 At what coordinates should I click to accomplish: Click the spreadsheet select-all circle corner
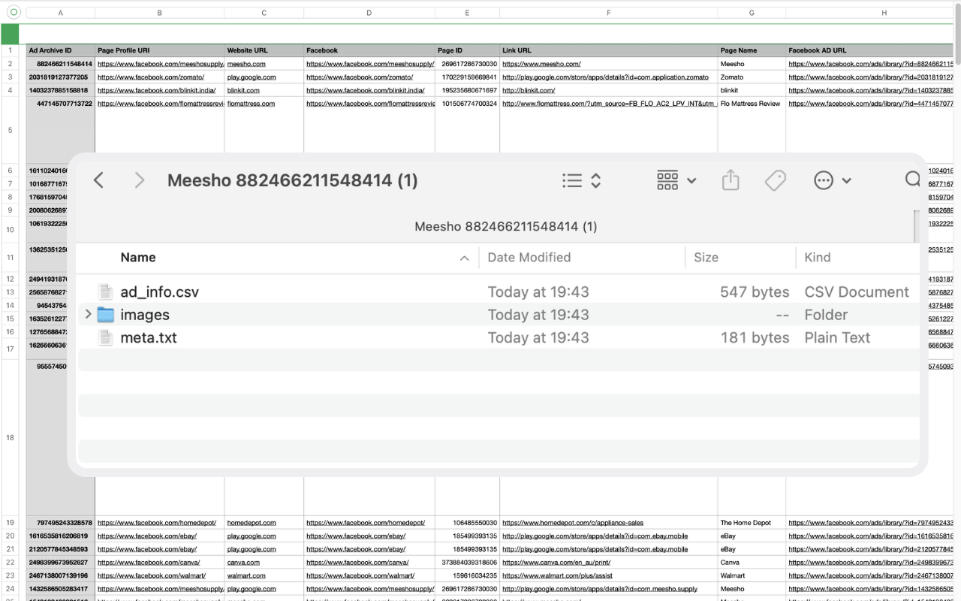(x=13, y=12)
